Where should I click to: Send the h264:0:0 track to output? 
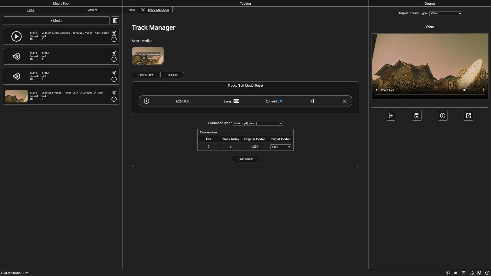pyautogui.click(x=312, y=101)
